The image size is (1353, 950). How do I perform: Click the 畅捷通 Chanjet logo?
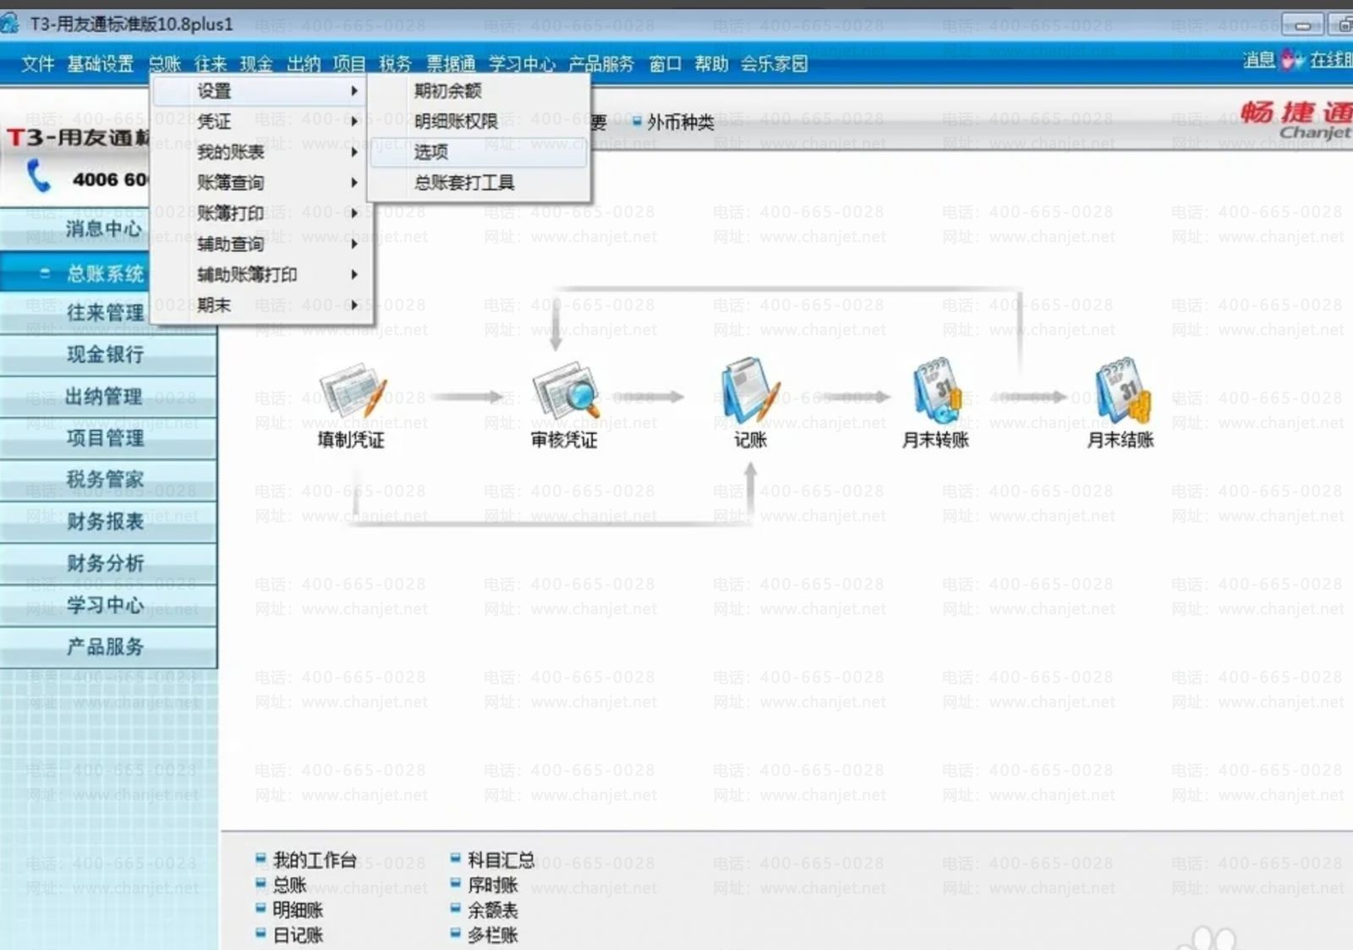(1296, 121)
